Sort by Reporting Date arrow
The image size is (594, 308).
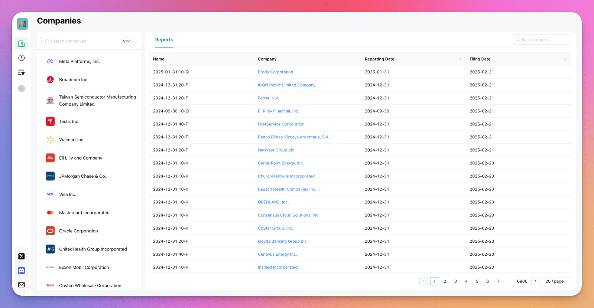coord(460,59)
